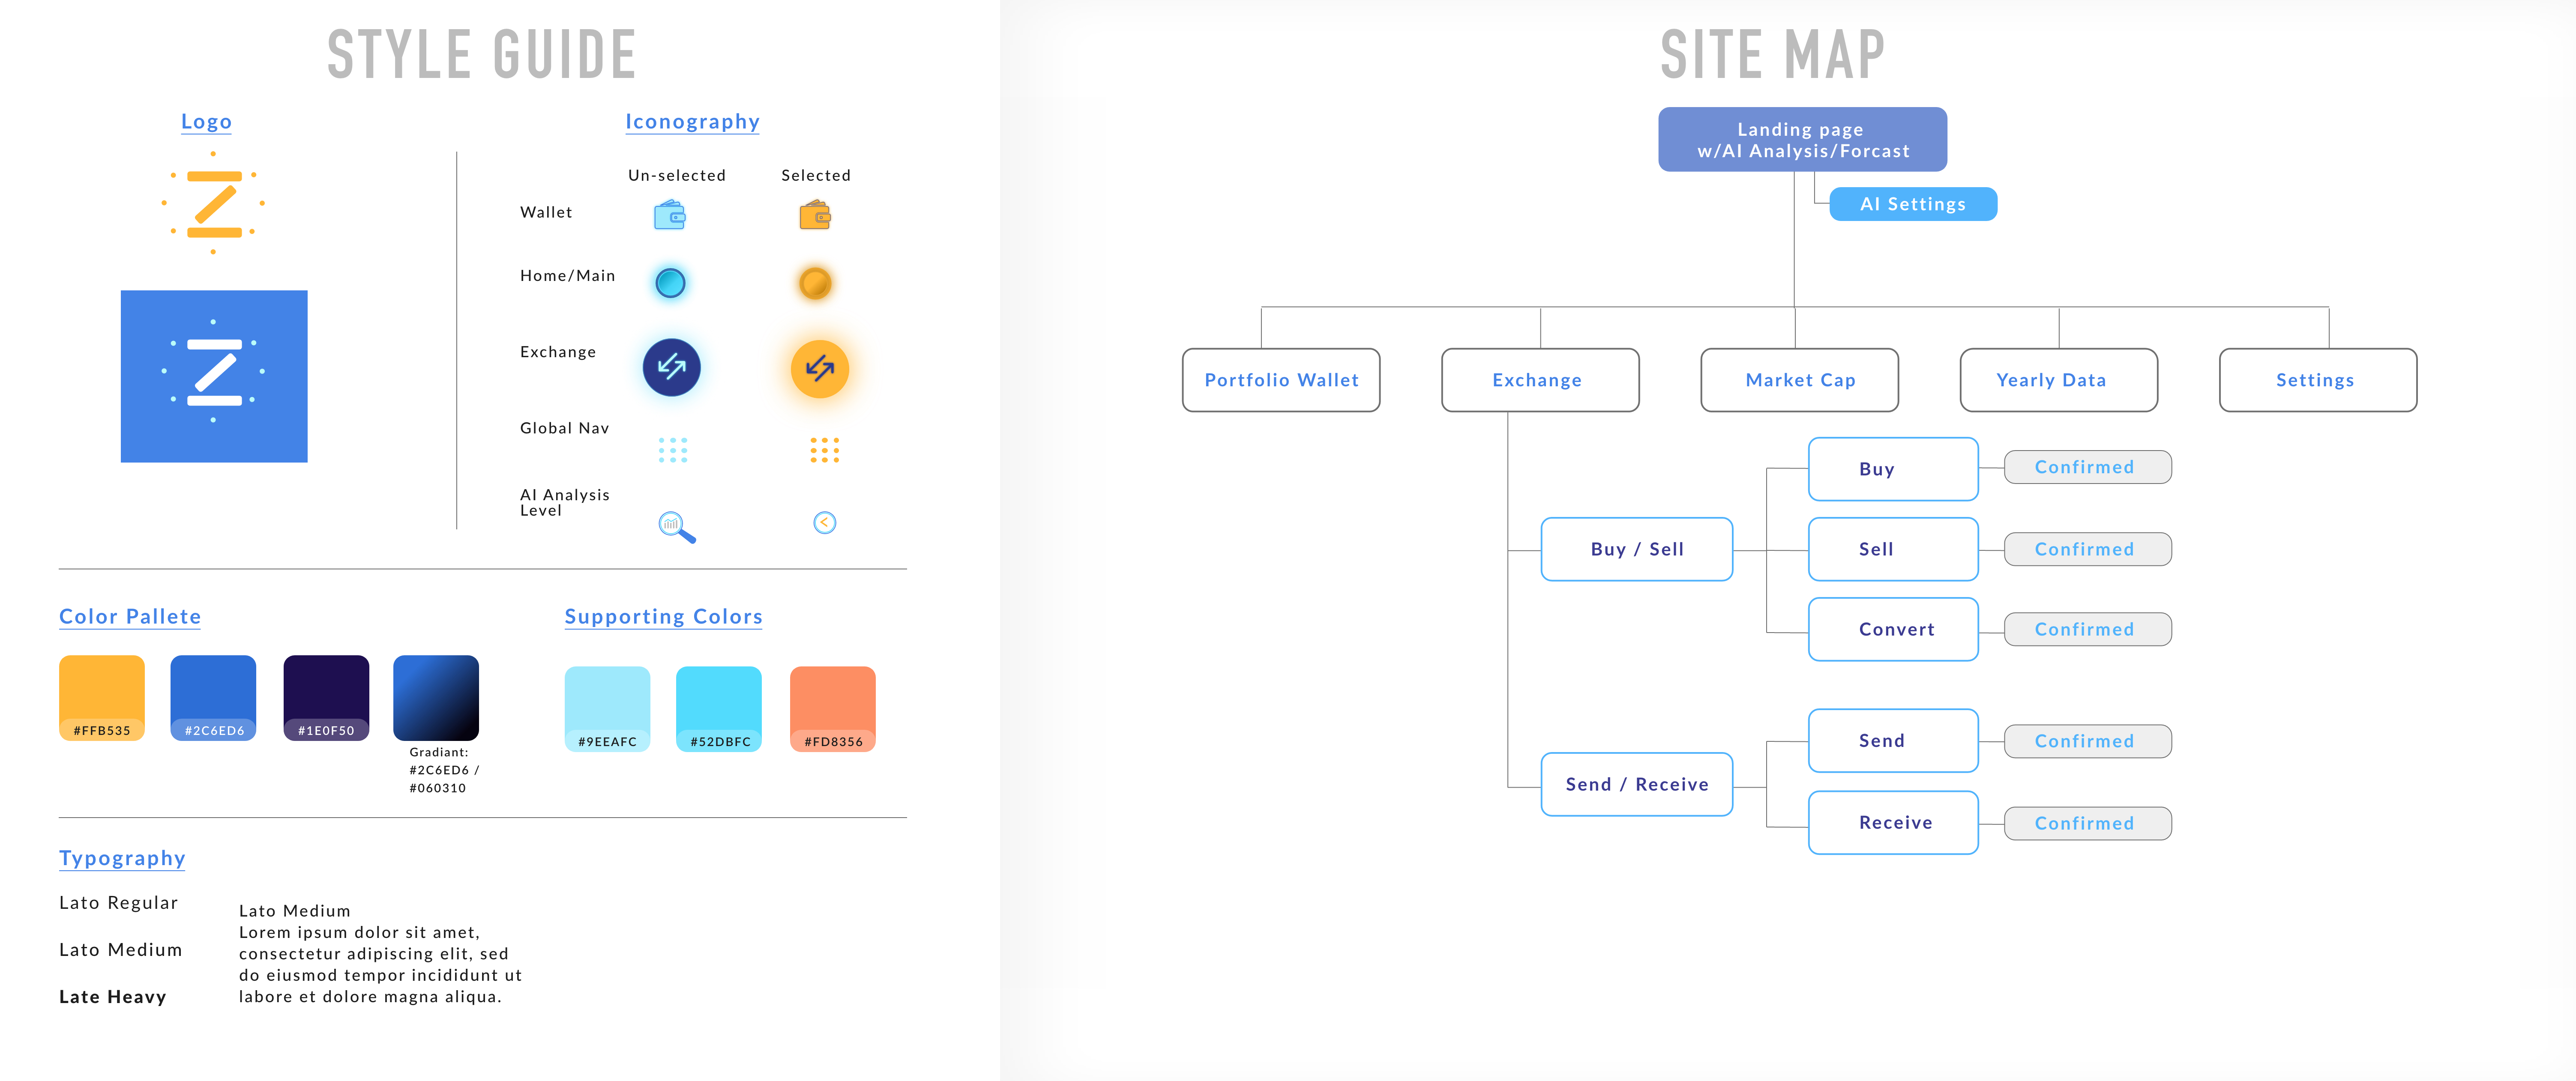The image size is (2576, 1081).
Task: Click the selected orange wallet icon
Action: (815, 215)
